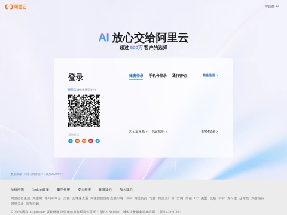
Task: Open the 安全举报 footer link
Action: pyautogui.click(x=84, y=189)
